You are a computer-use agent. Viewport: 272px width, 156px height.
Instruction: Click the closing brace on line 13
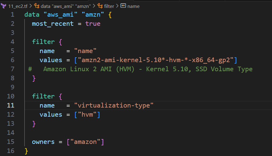tap(34, 124)
